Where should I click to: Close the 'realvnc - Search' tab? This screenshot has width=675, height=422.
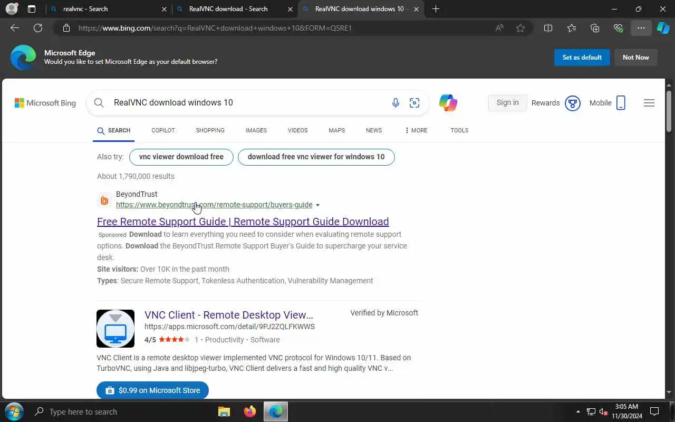(164, 9)
